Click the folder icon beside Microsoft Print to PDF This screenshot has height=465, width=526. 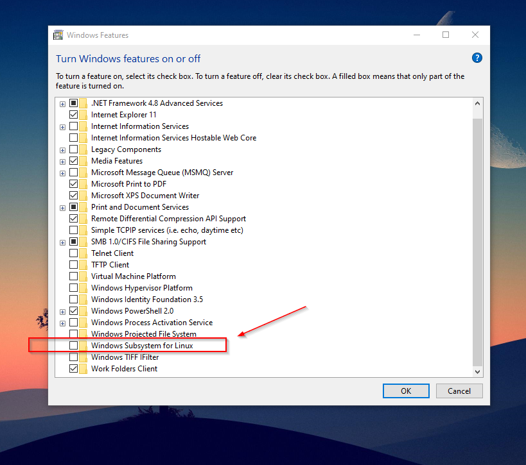tap(83, 184)
